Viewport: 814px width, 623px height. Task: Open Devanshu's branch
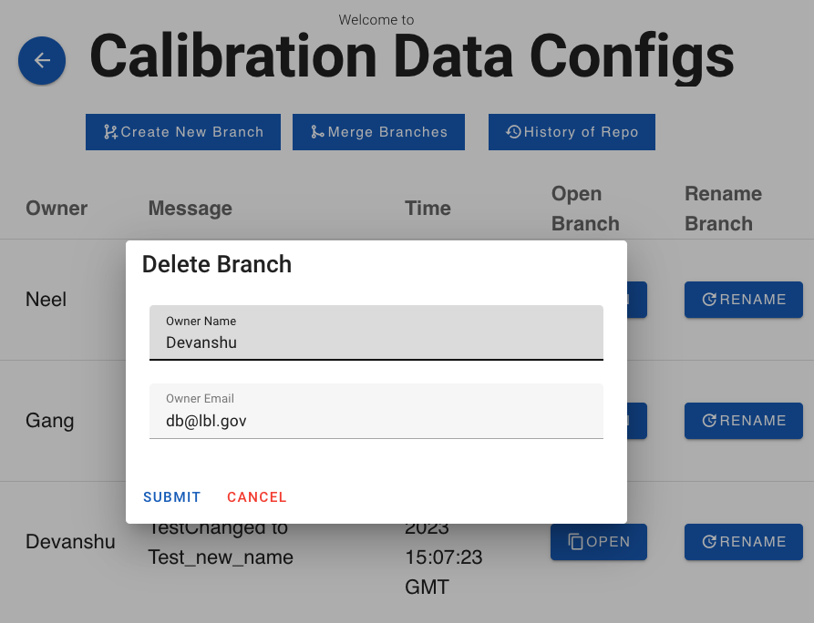click(599, 542)
